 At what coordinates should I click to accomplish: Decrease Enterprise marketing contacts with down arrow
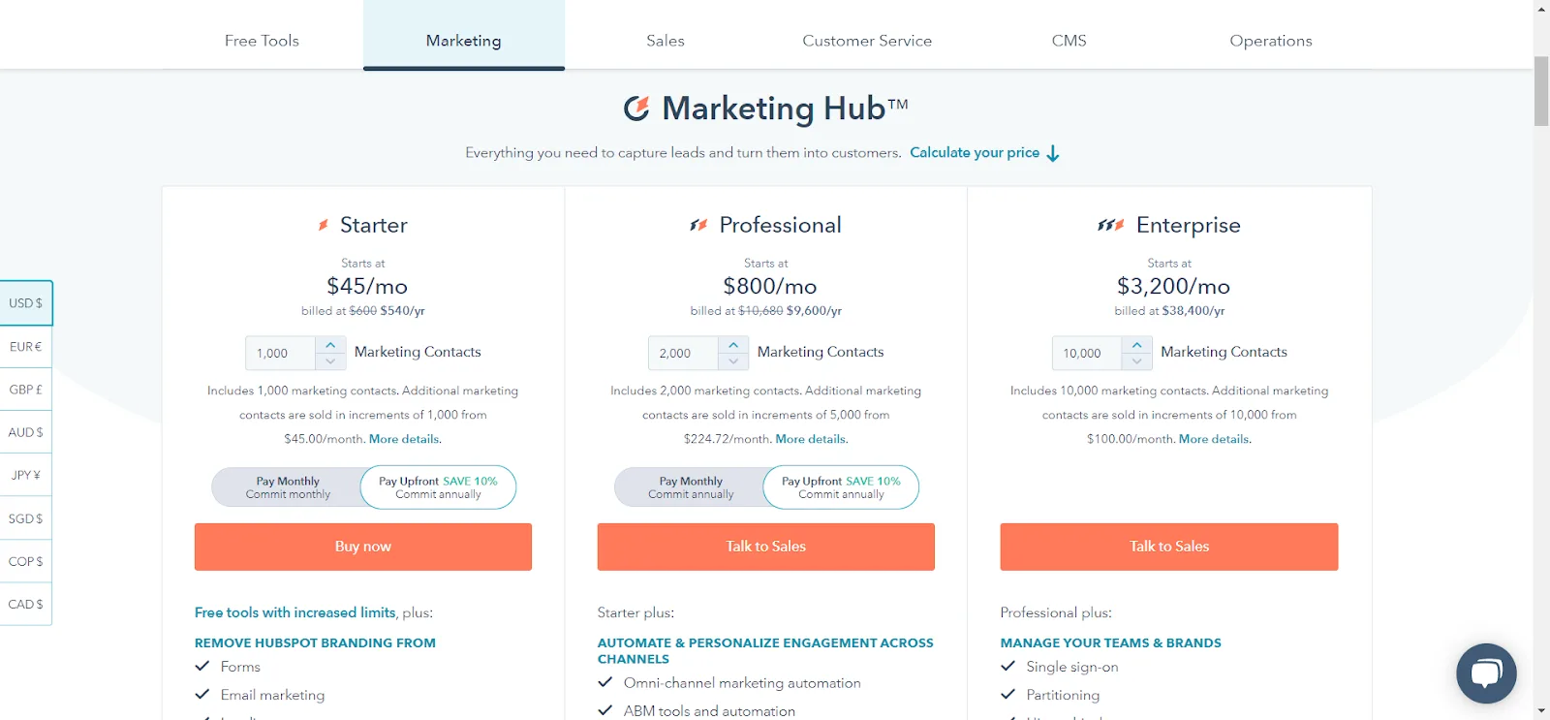click(1137, 361)
